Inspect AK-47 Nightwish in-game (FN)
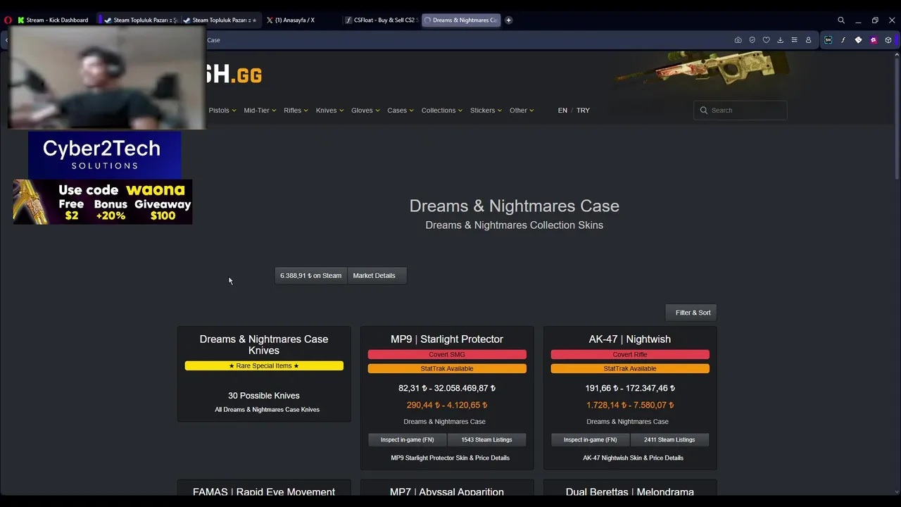Image resolution: width=901 pixels, height=507 pixels. [590, 440]
